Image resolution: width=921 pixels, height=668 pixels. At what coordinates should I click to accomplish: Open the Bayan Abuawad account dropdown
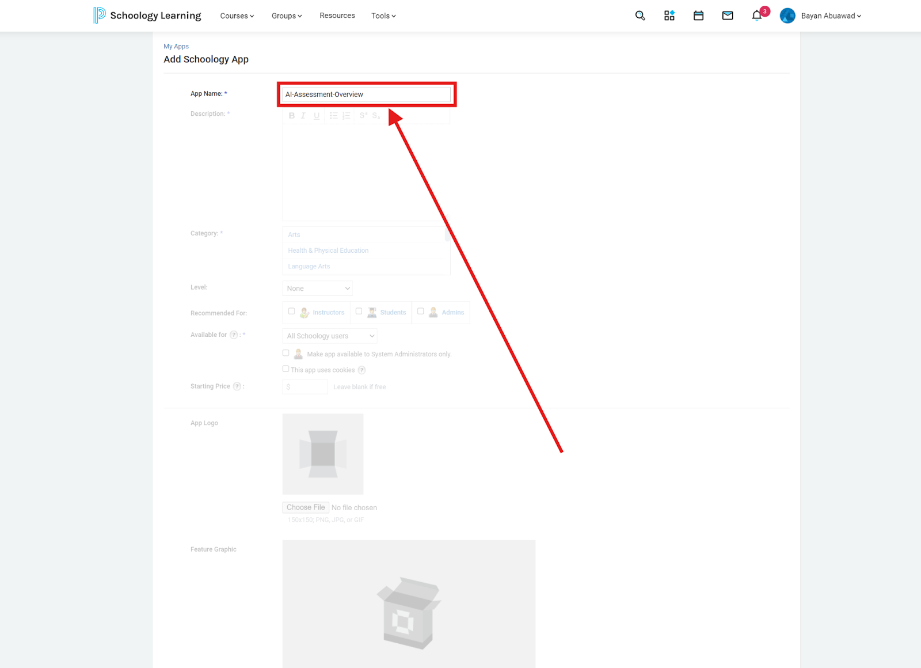click(831, 16)
